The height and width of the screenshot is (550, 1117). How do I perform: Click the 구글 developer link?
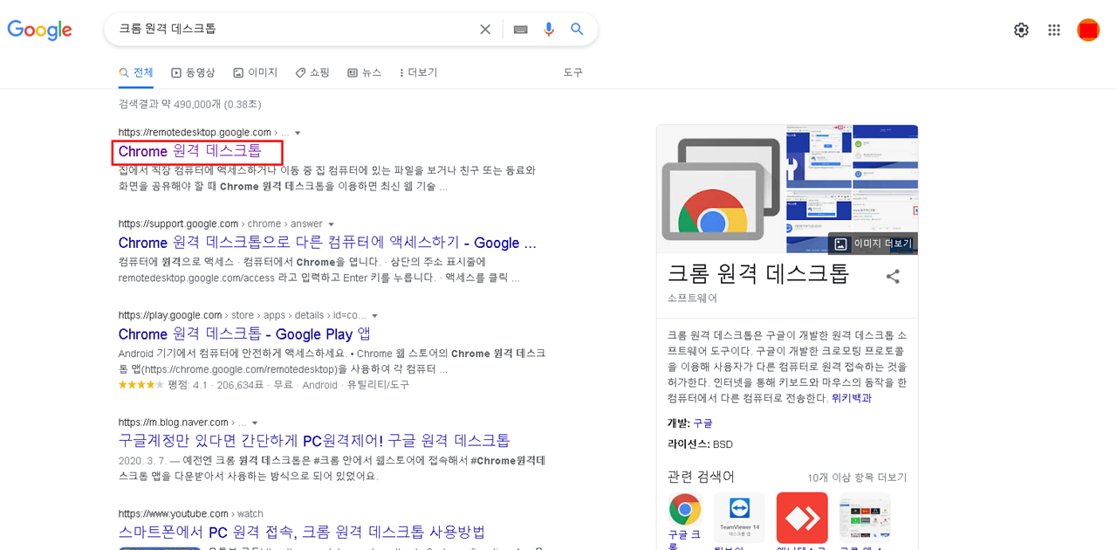click(x=702, y=423)
